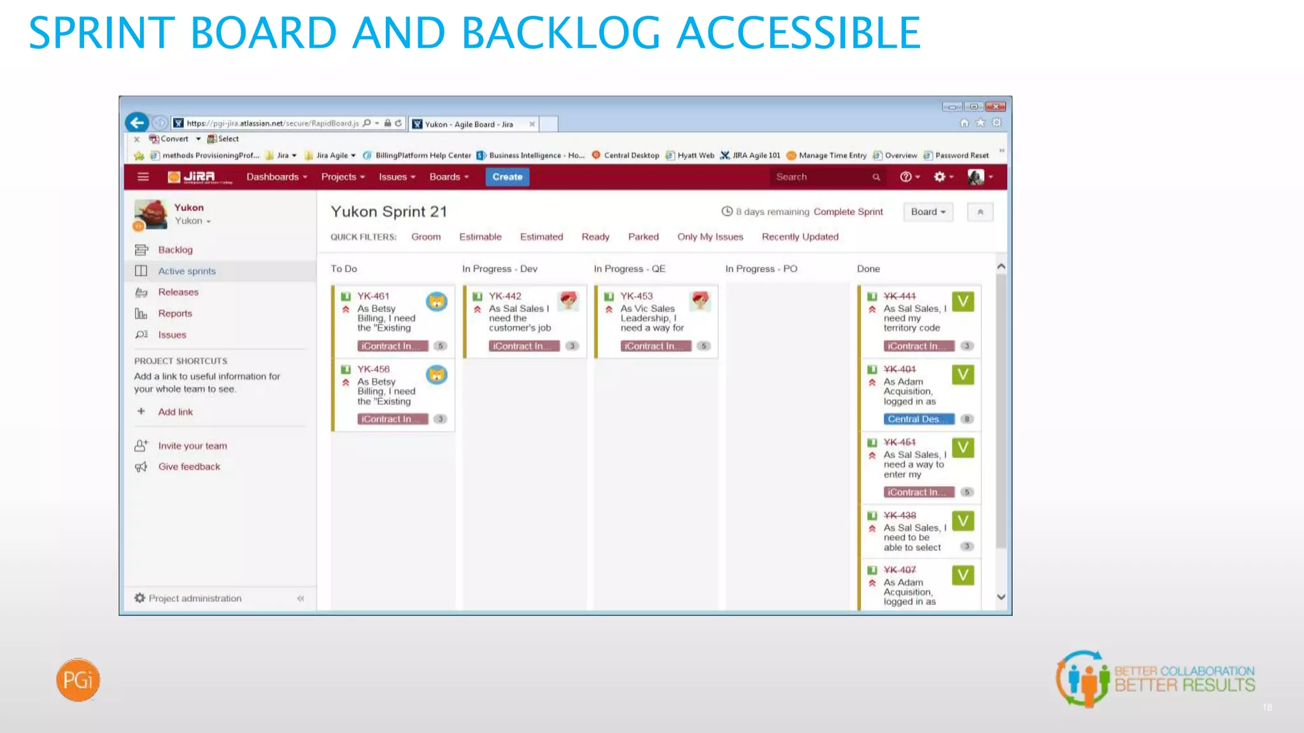Click the Project administration gear icon

[140, 597]
